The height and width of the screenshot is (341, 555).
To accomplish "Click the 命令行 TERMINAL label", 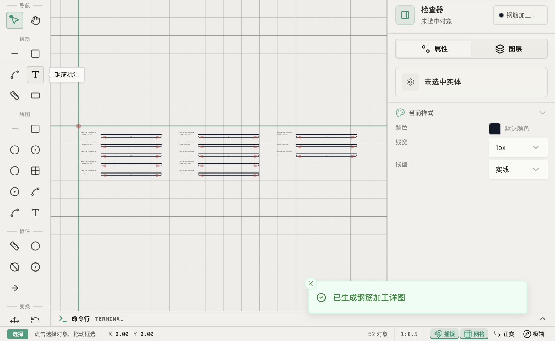I will click(x=97, y=319).
